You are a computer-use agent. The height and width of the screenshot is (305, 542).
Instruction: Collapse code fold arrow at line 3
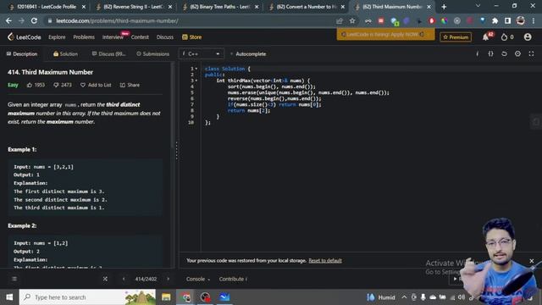[196, 80]
